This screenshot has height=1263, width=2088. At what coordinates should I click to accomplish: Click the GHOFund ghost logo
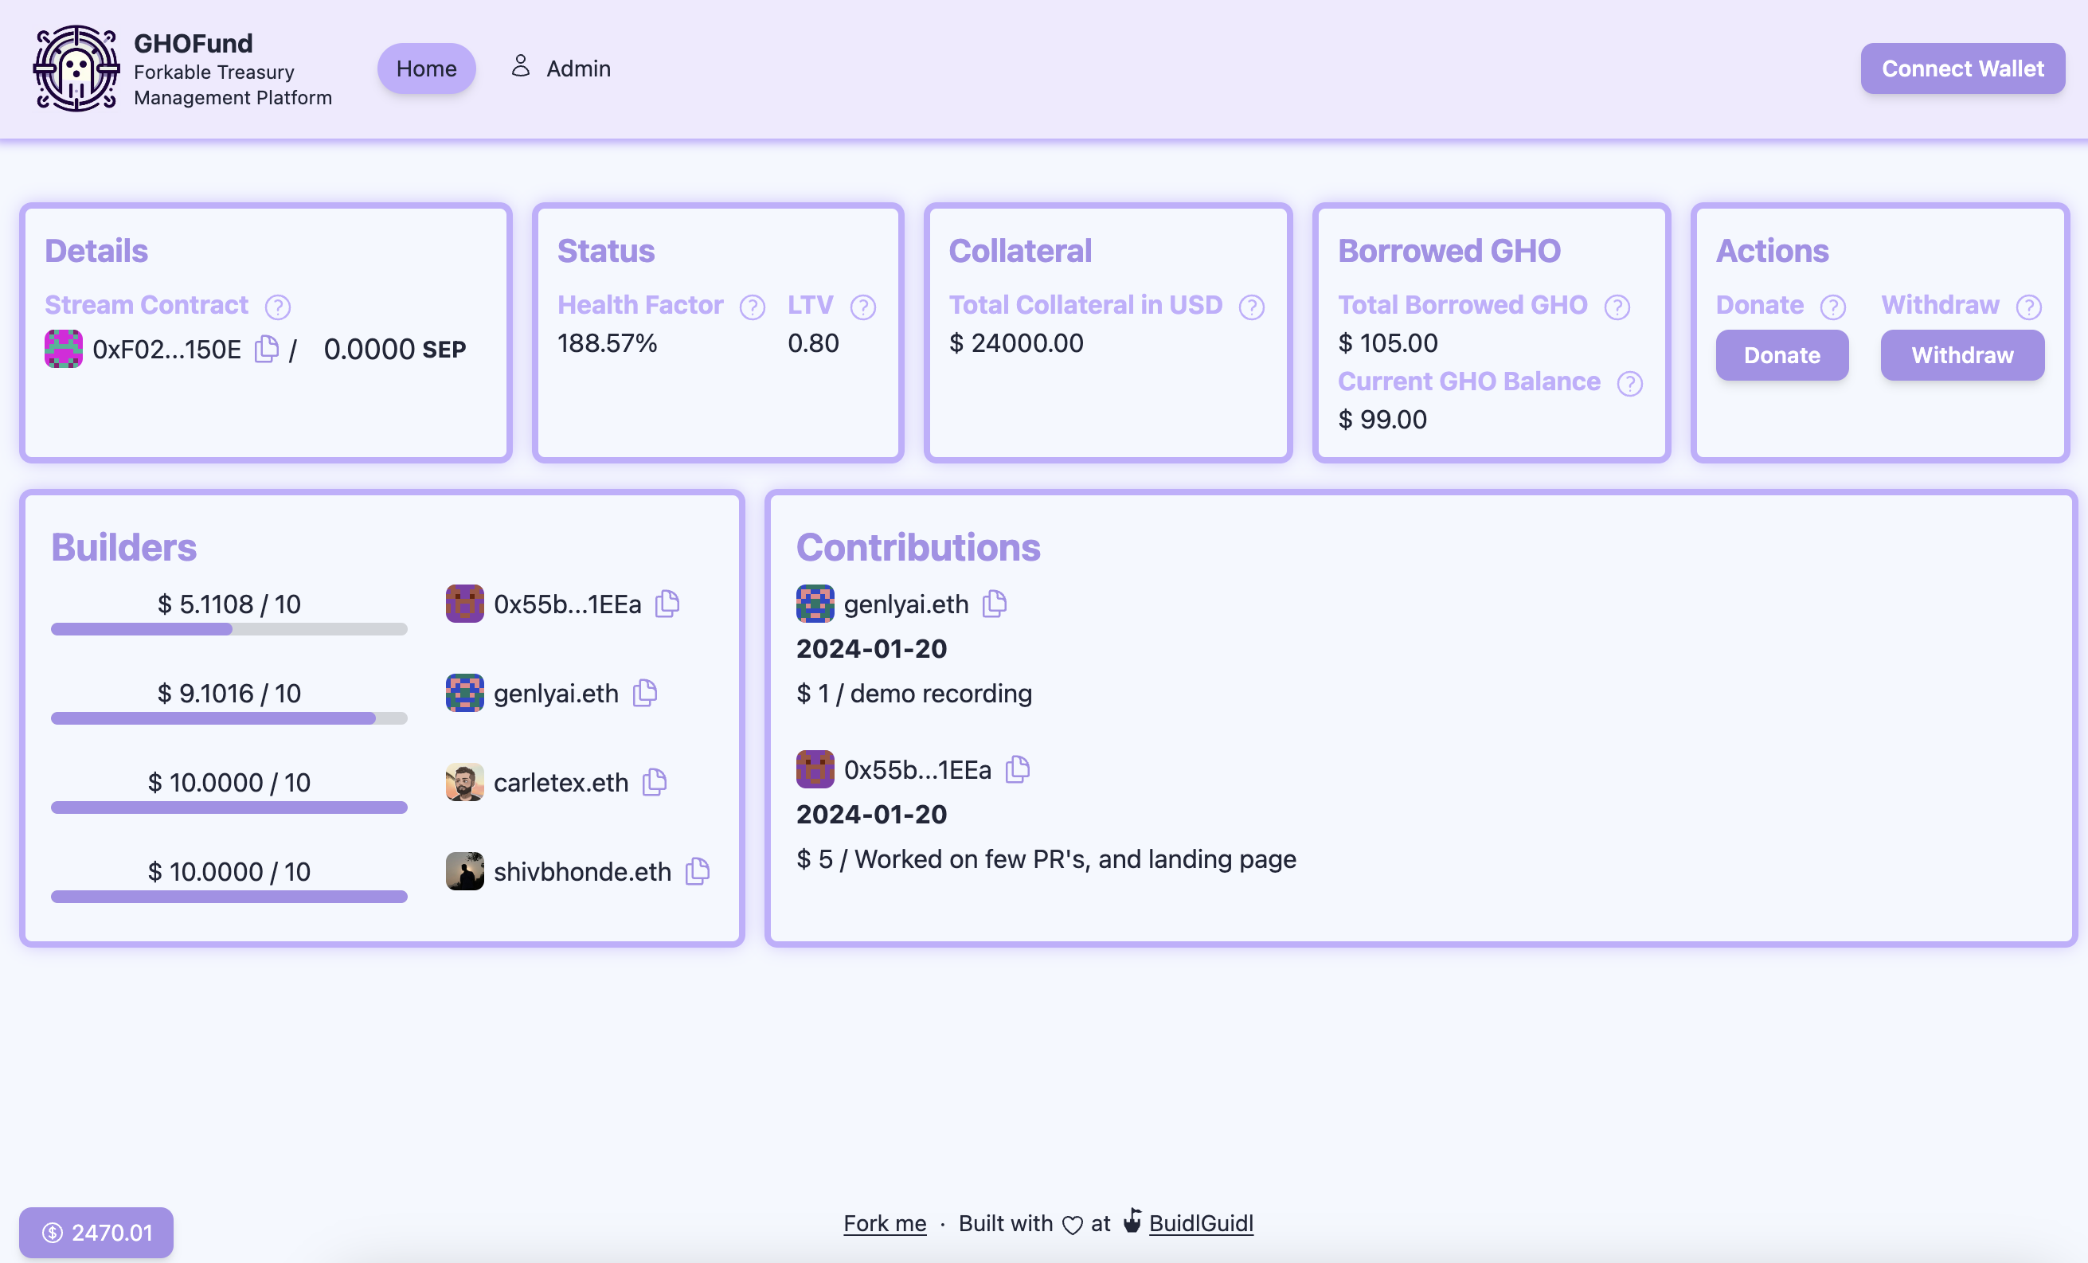76,68
